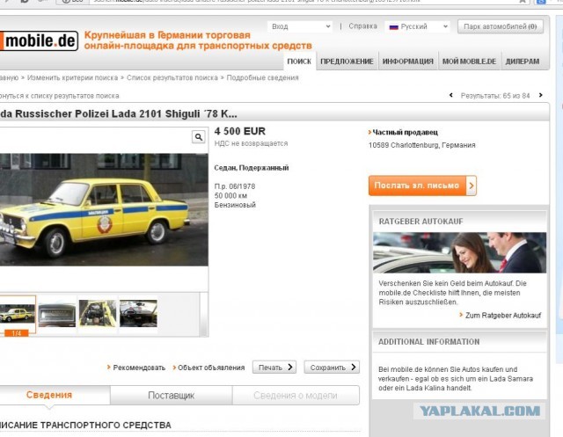This screenshot has height=437, width=563.
Task: Go to the next search result arrow
Action: point(540,95)
